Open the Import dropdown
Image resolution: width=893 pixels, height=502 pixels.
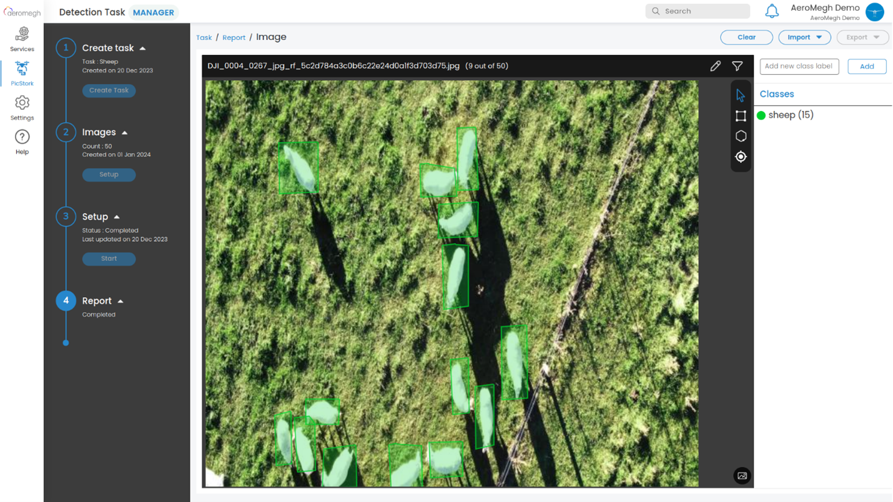point(804,37)
